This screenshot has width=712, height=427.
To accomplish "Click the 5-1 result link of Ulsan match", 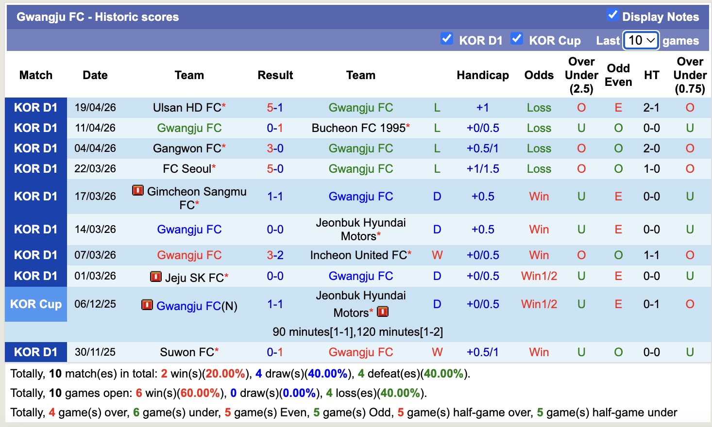I will tap(275, 107).
